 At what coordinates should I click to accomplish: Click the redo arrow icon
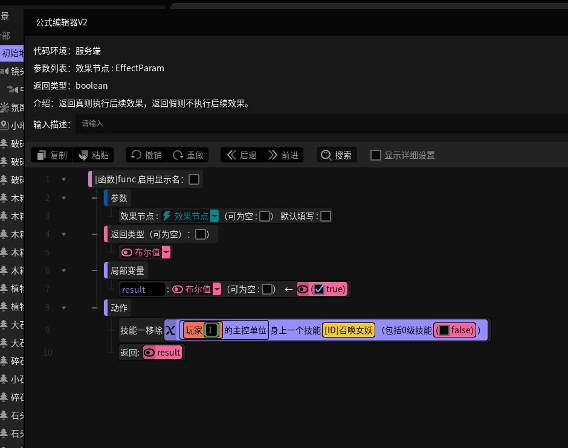click(x=178, y=155)
